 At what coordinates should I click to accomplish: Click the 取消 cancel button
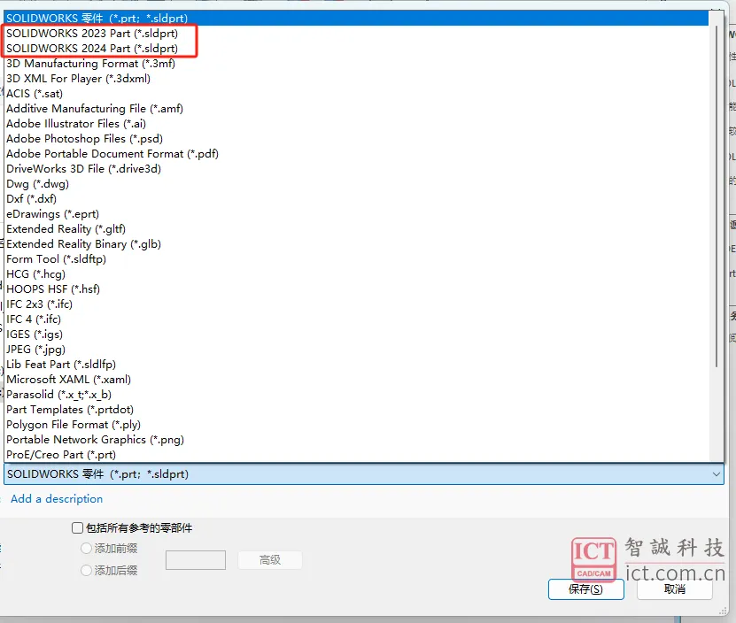(x=675, y=589)
